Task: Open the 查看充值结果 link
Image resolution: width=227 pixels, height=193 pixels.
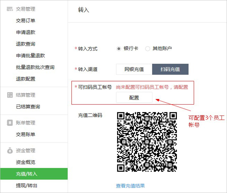Action: [x=130, y=186]
